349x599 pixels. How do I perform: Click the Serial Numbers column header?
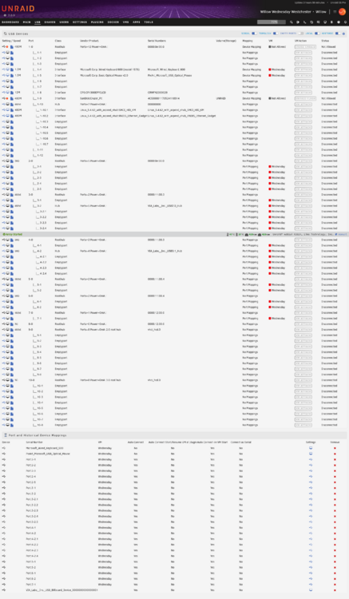click(x=157, y=41)
